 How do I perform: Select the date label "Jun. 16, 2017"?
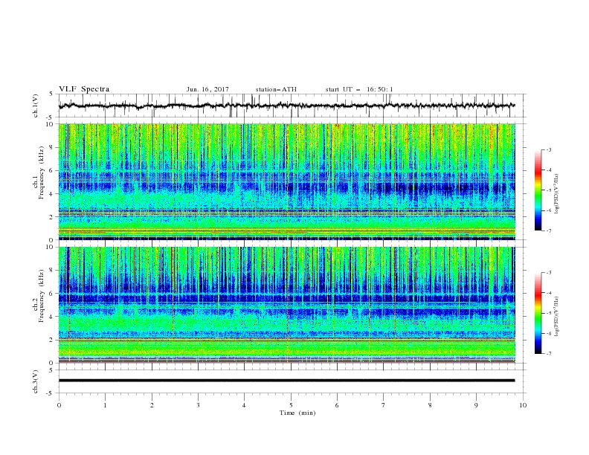(x=207, y=89)
